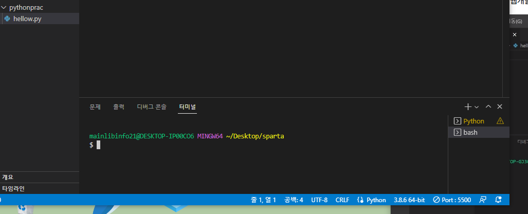
Task: Open notifications bell in status bar
Action: (499, 200)
